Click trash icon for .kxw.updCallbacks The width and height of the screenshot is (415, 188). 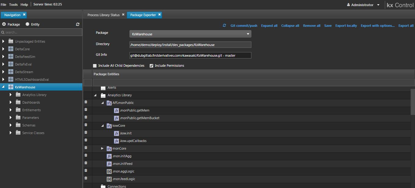[86, 140]
